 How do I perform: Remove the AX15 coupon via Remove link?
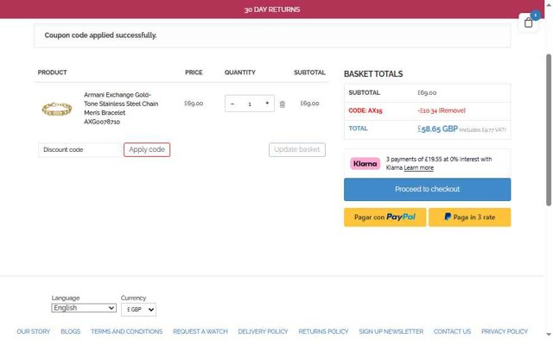452,110
